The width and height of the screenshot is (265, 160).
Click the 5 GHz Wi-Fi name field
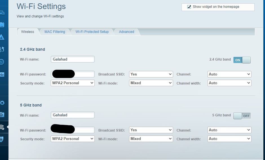[x=73, y=115]
